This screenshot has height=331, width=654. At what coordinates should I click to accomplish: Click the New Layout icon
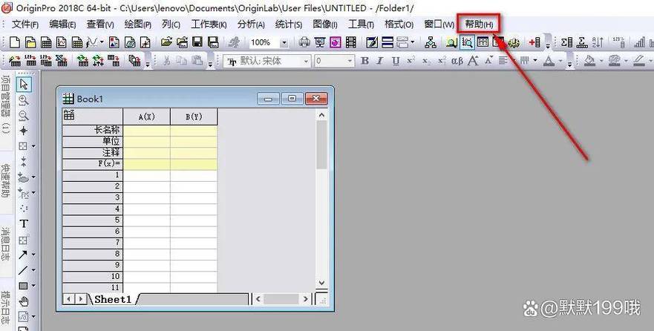[114, 42]
